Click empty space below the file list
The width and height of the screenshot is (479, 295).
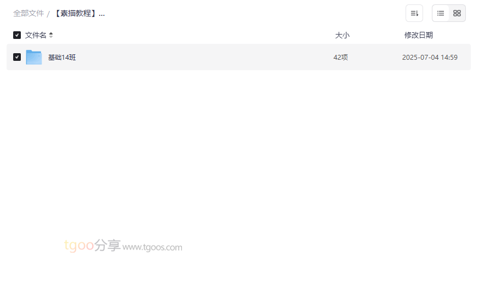(x=238, y=153)
